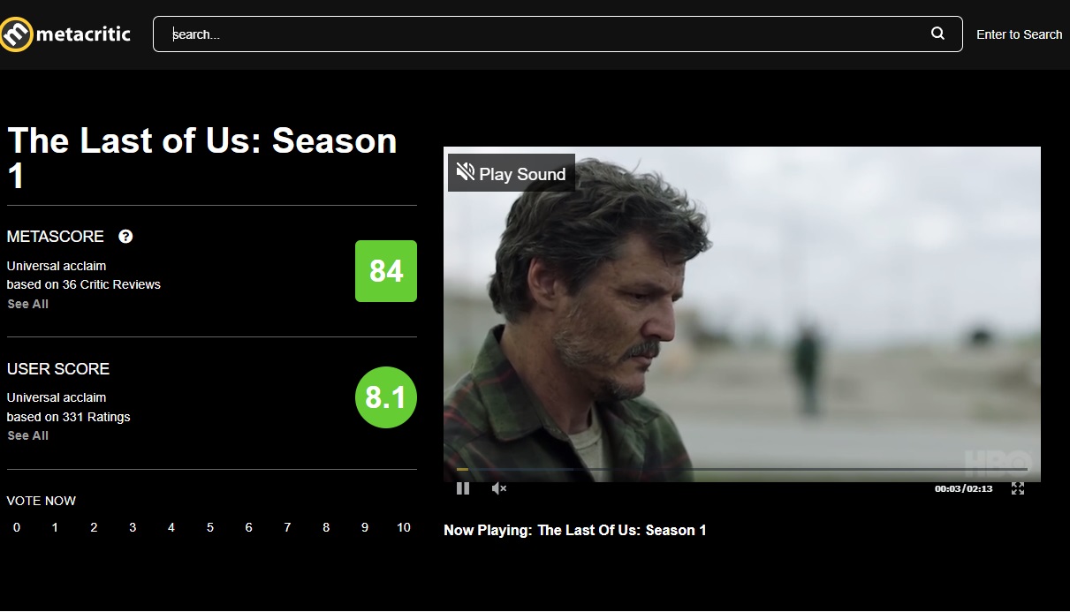Vote a score of 3
The image size is (1070, 612).
[x=133, y=527]
